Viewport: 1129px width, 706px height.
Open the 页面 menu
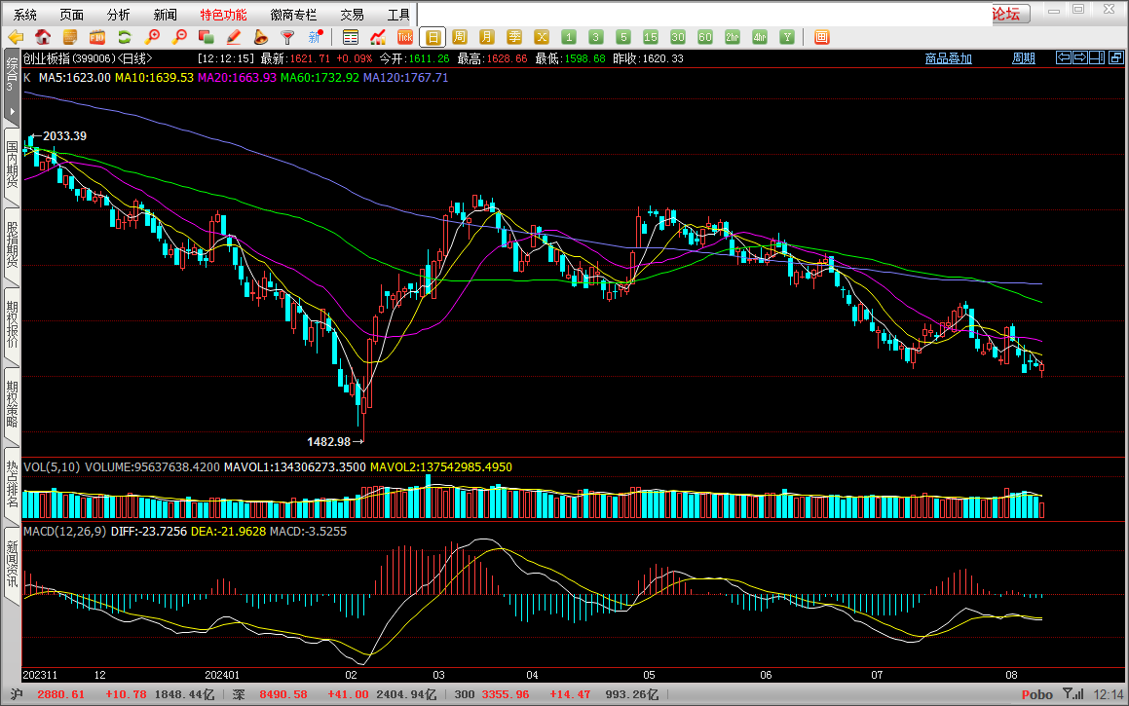pyautogui.click(x=71, y=15)
